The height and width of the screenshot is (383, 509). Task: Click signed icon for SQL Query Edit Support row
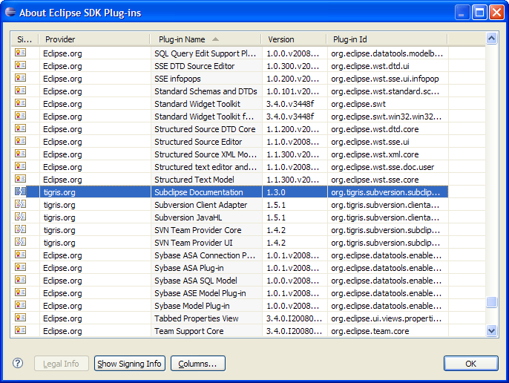pyautogui.click(x=21, y=53)
